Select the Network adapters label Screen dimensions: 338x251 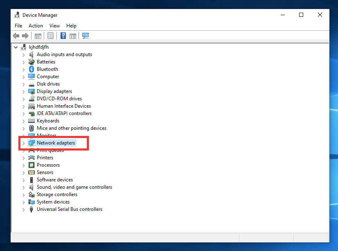[56, 143]
